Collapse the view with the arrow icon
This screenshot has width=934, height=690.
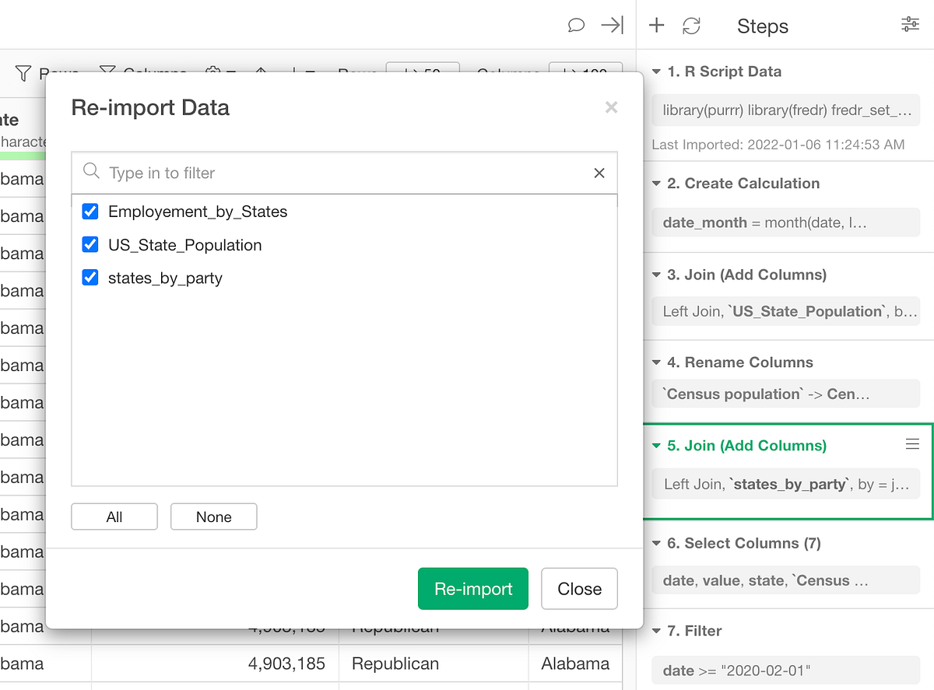point(613,25)
